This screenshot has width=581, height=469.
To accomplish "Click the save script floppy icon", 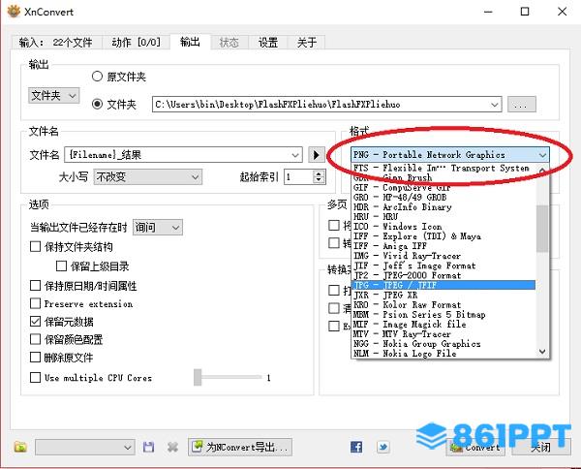I will [148, 447].
